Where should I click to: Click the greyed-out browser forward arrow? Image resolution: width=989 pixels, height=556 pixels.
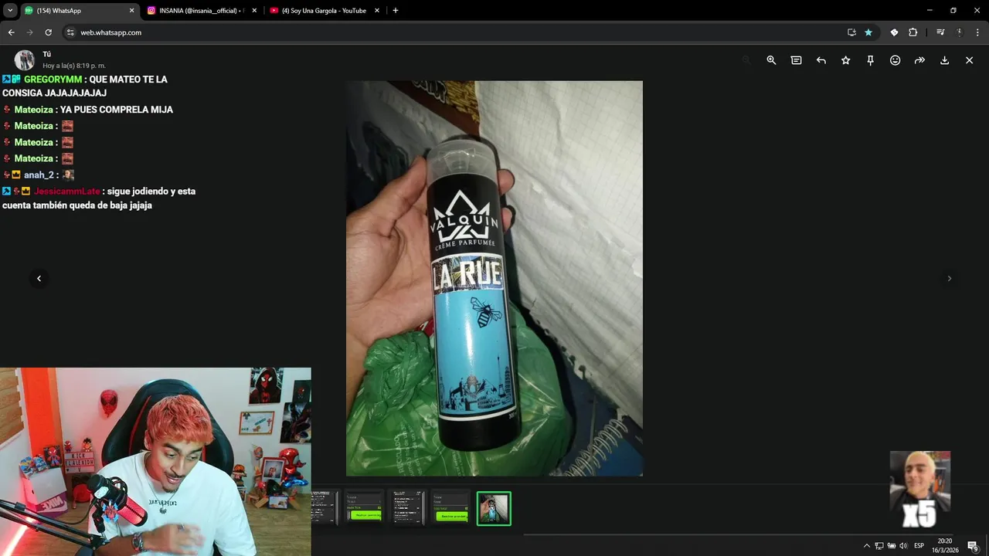29,32
